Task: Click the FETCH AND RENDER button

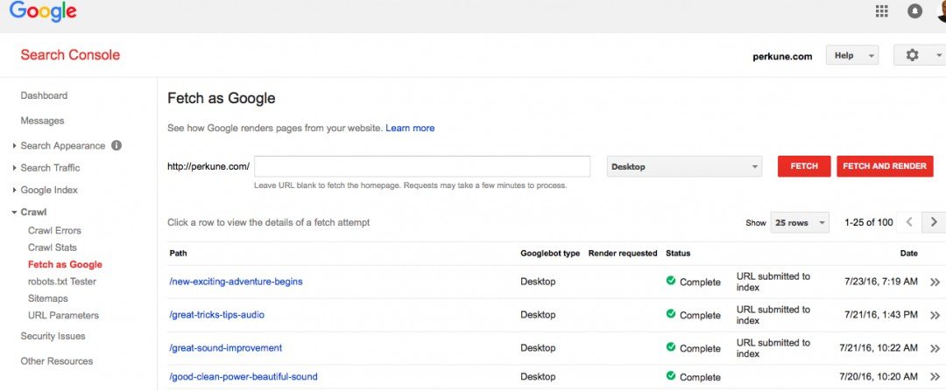Action: 885,166
